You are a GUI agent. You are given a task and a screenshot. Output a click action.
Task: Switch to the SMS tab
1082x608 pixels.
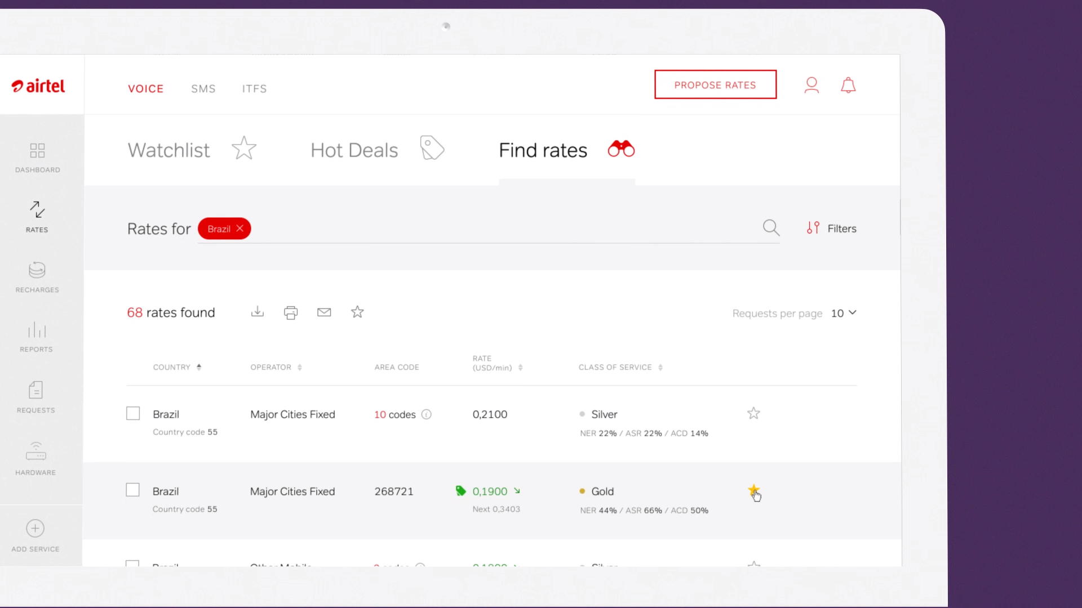(x=203, y=89)
